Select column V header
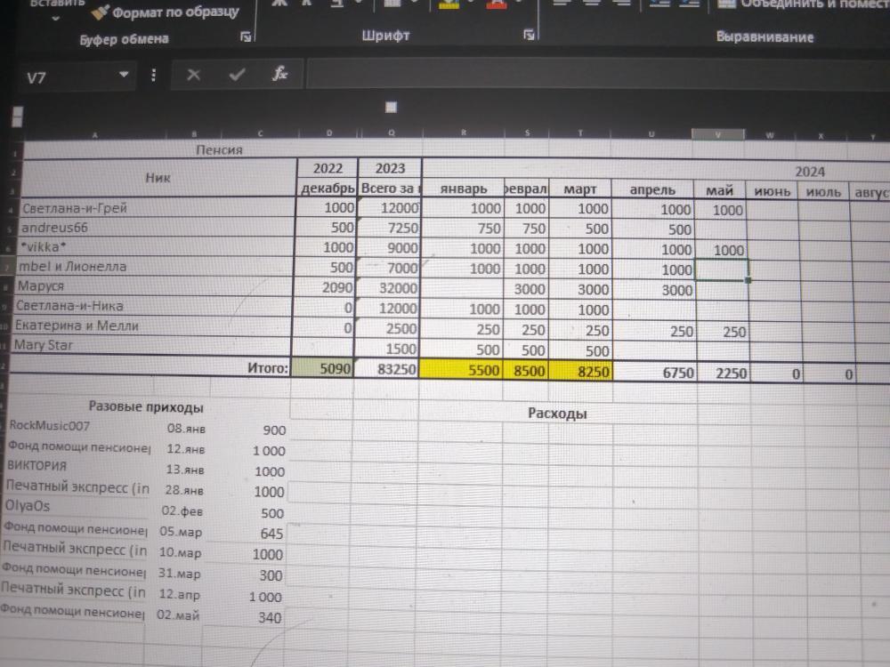The width and height of the screenshot is (890, 667). (718, 135)
